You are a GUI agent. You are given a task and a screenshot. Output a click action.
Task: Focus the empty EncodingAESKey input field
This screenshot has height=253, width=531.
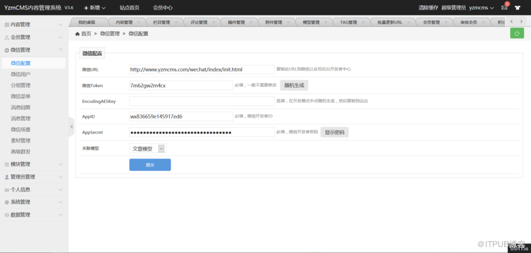(202, 101)
